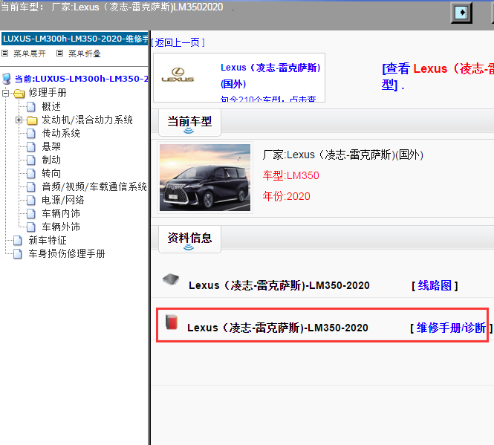Click the page icon next to 制动

pos(31,160)
